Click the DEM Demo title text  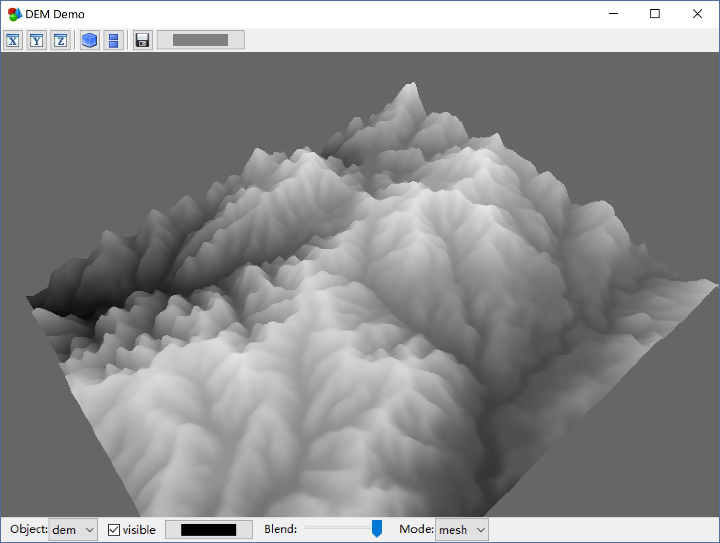click(55, 15)
